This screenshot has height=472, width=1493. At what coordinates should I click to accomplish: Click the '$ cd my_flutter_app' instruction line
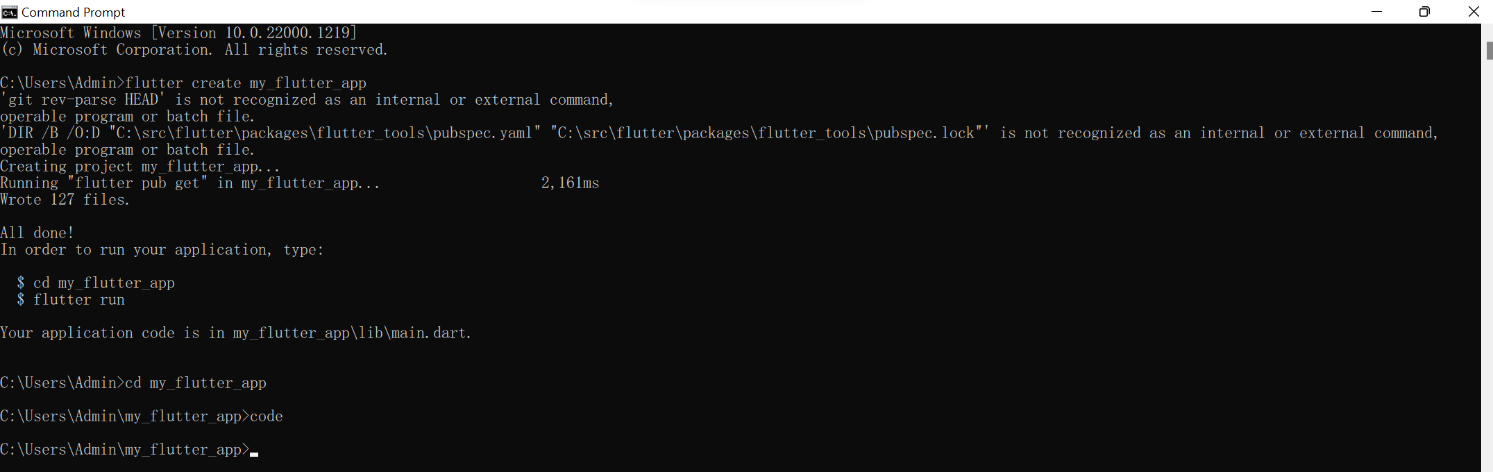tap(94, 283)
